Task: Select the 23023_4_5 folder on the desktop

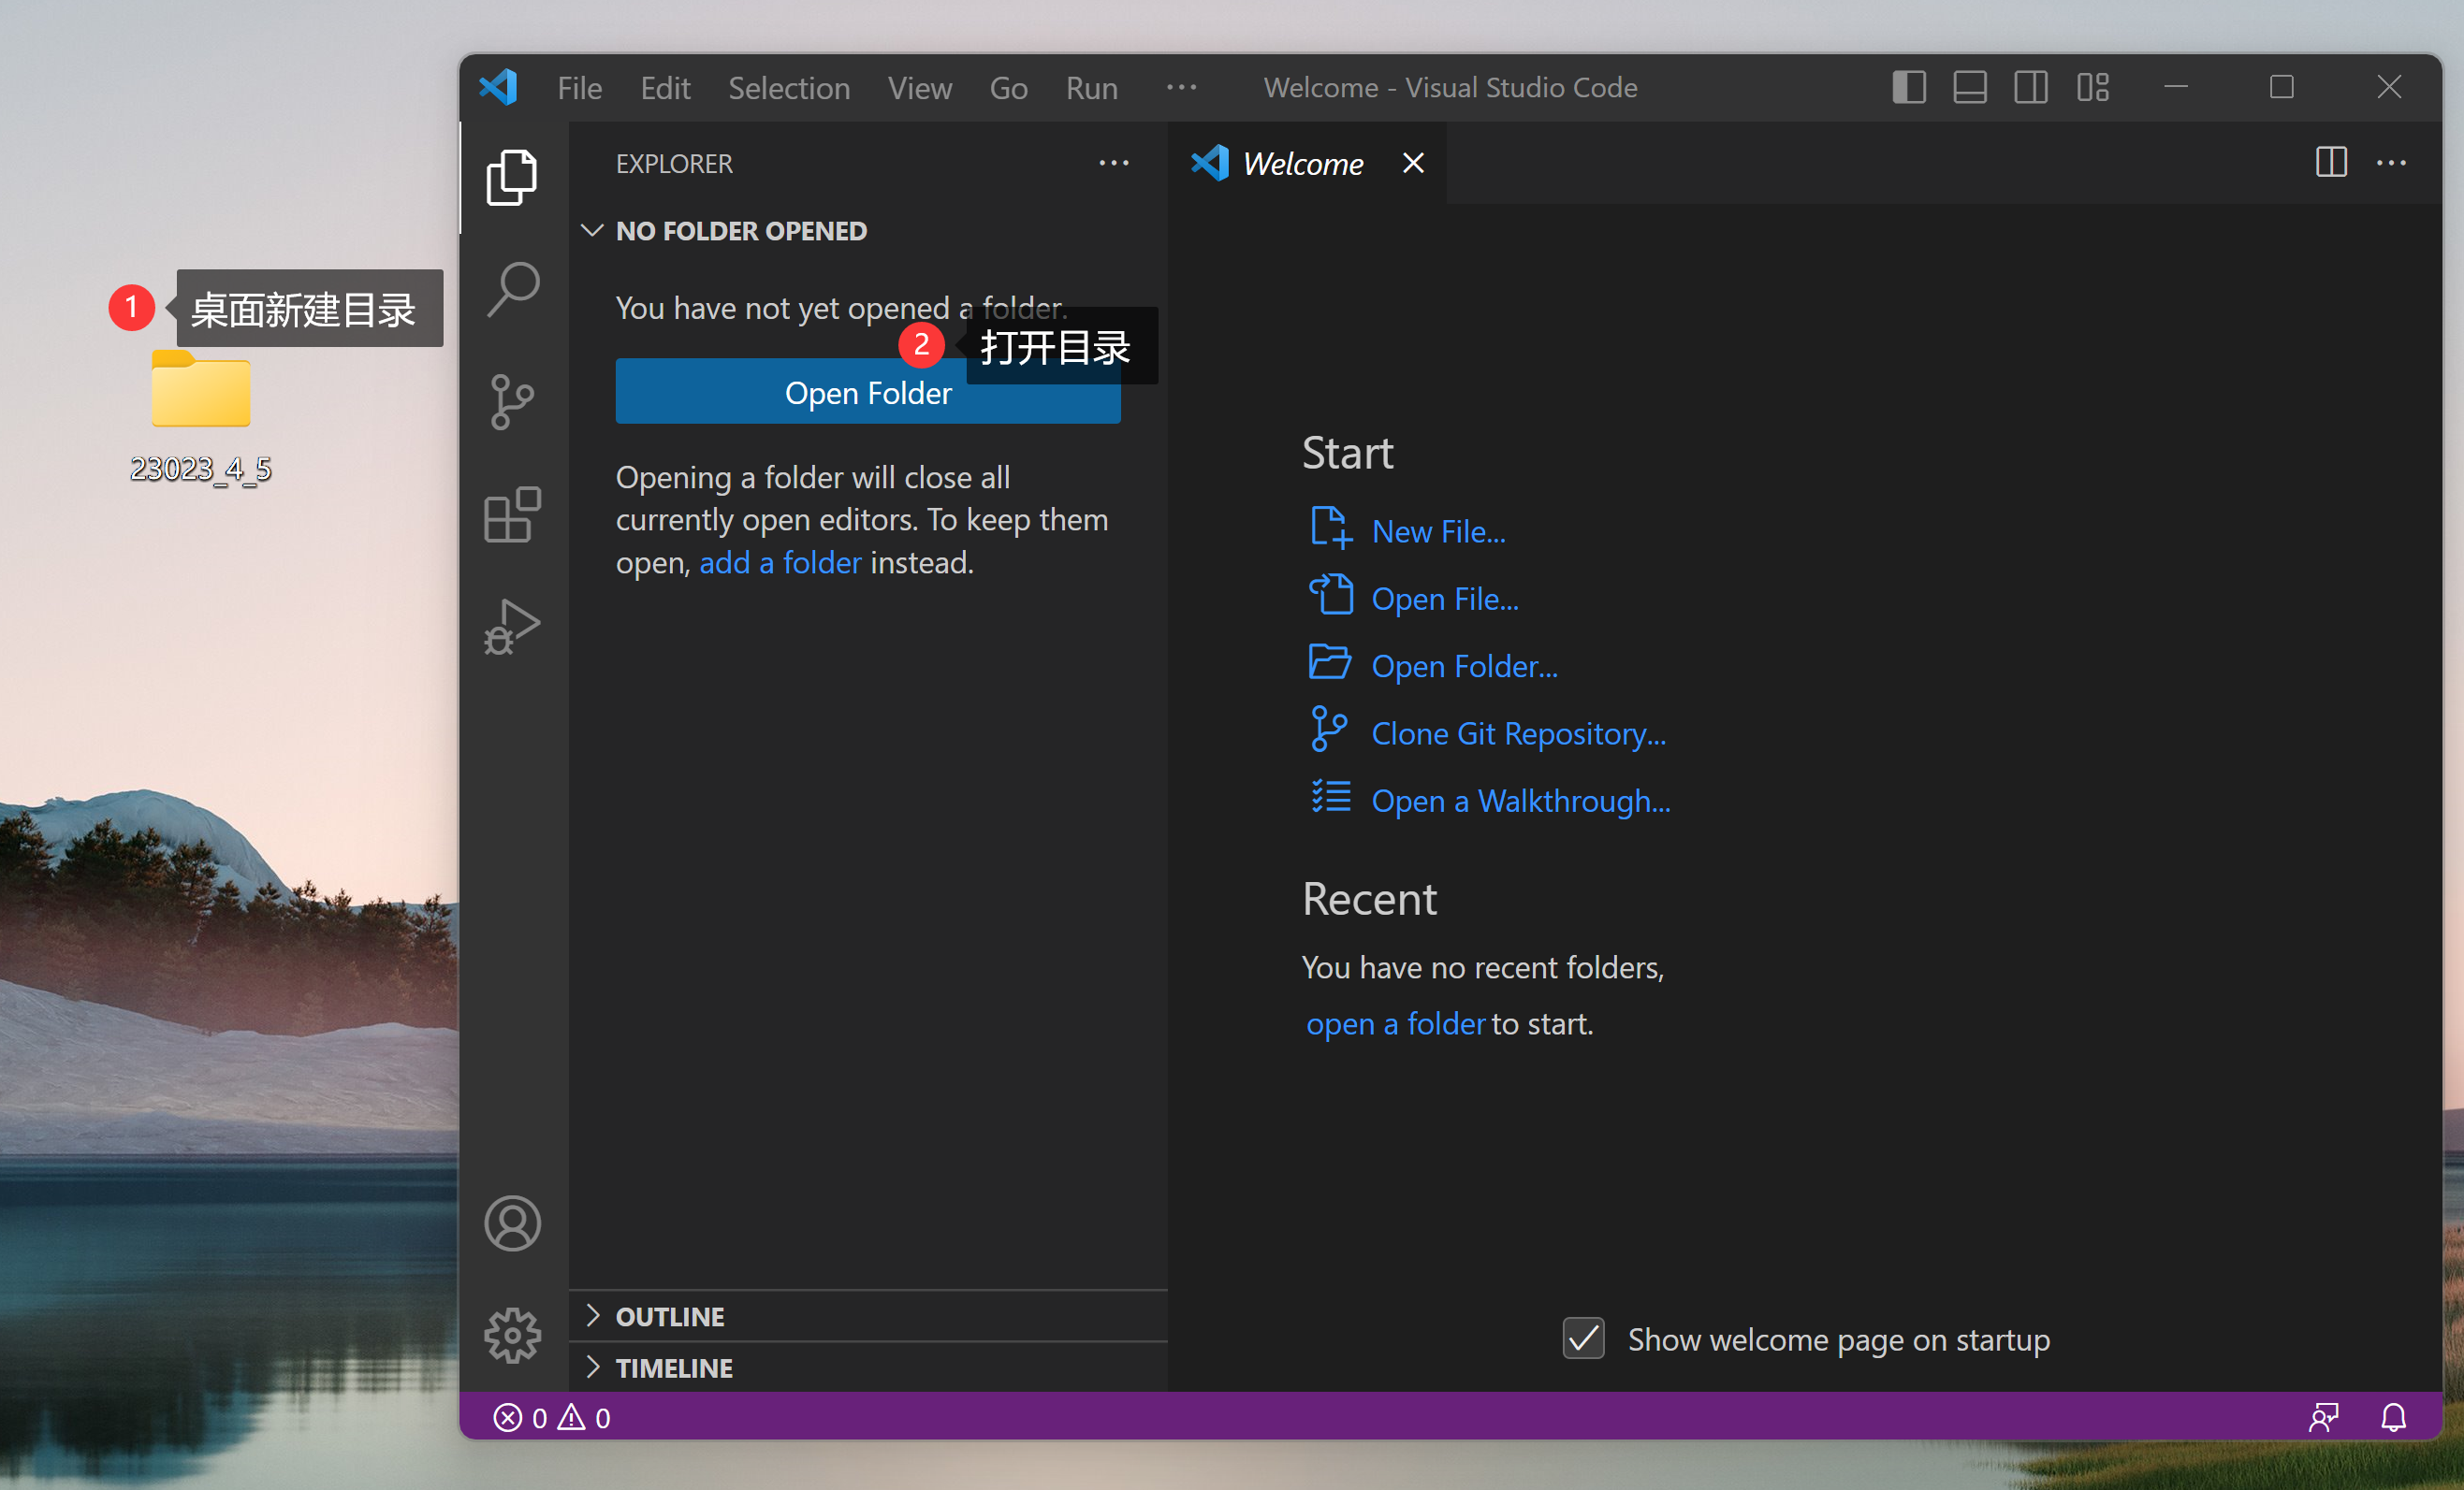Action: tap(201, 418)
